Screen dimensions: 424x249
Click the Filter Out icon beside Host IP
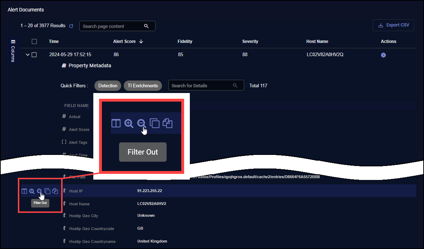click(40, 191)
